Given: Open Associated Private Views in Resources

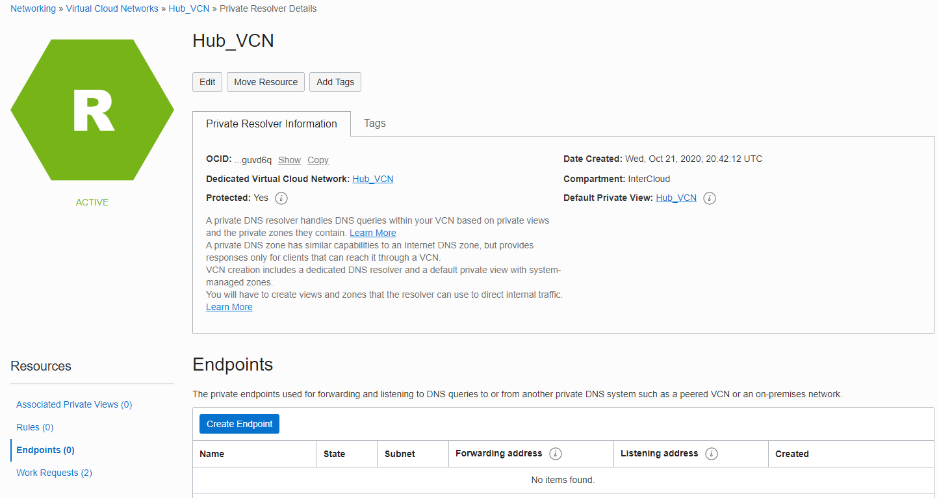Looking at the screenshot, I should click(74, 404).
